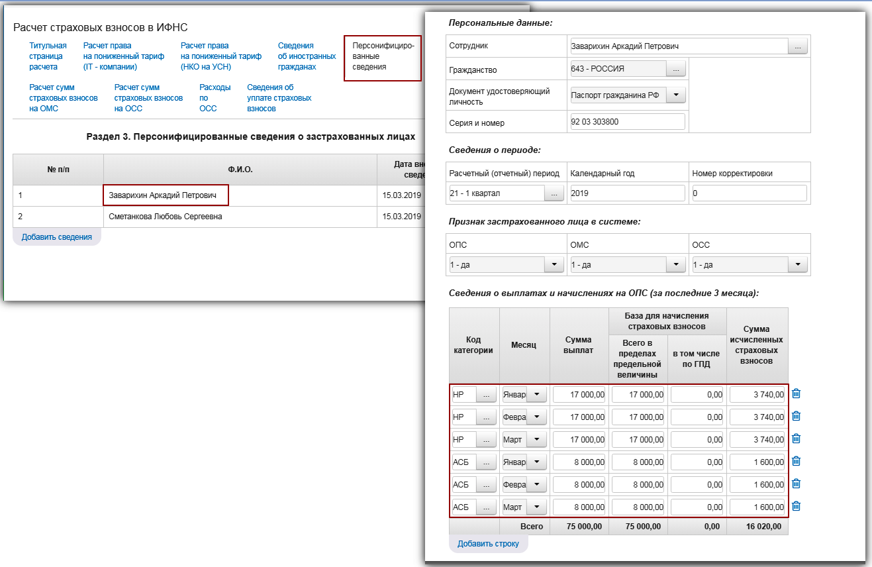Go to Сведения об иностранных гражданах tab
Viewport: 872px width, 567px height.
coord(307,56)
